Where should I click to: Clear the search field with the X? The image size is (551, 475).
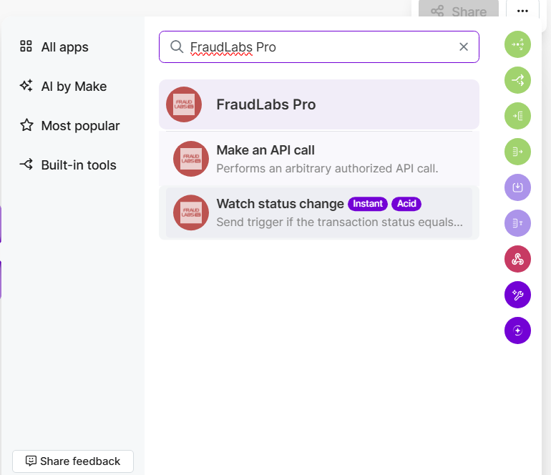coord(464,46)
